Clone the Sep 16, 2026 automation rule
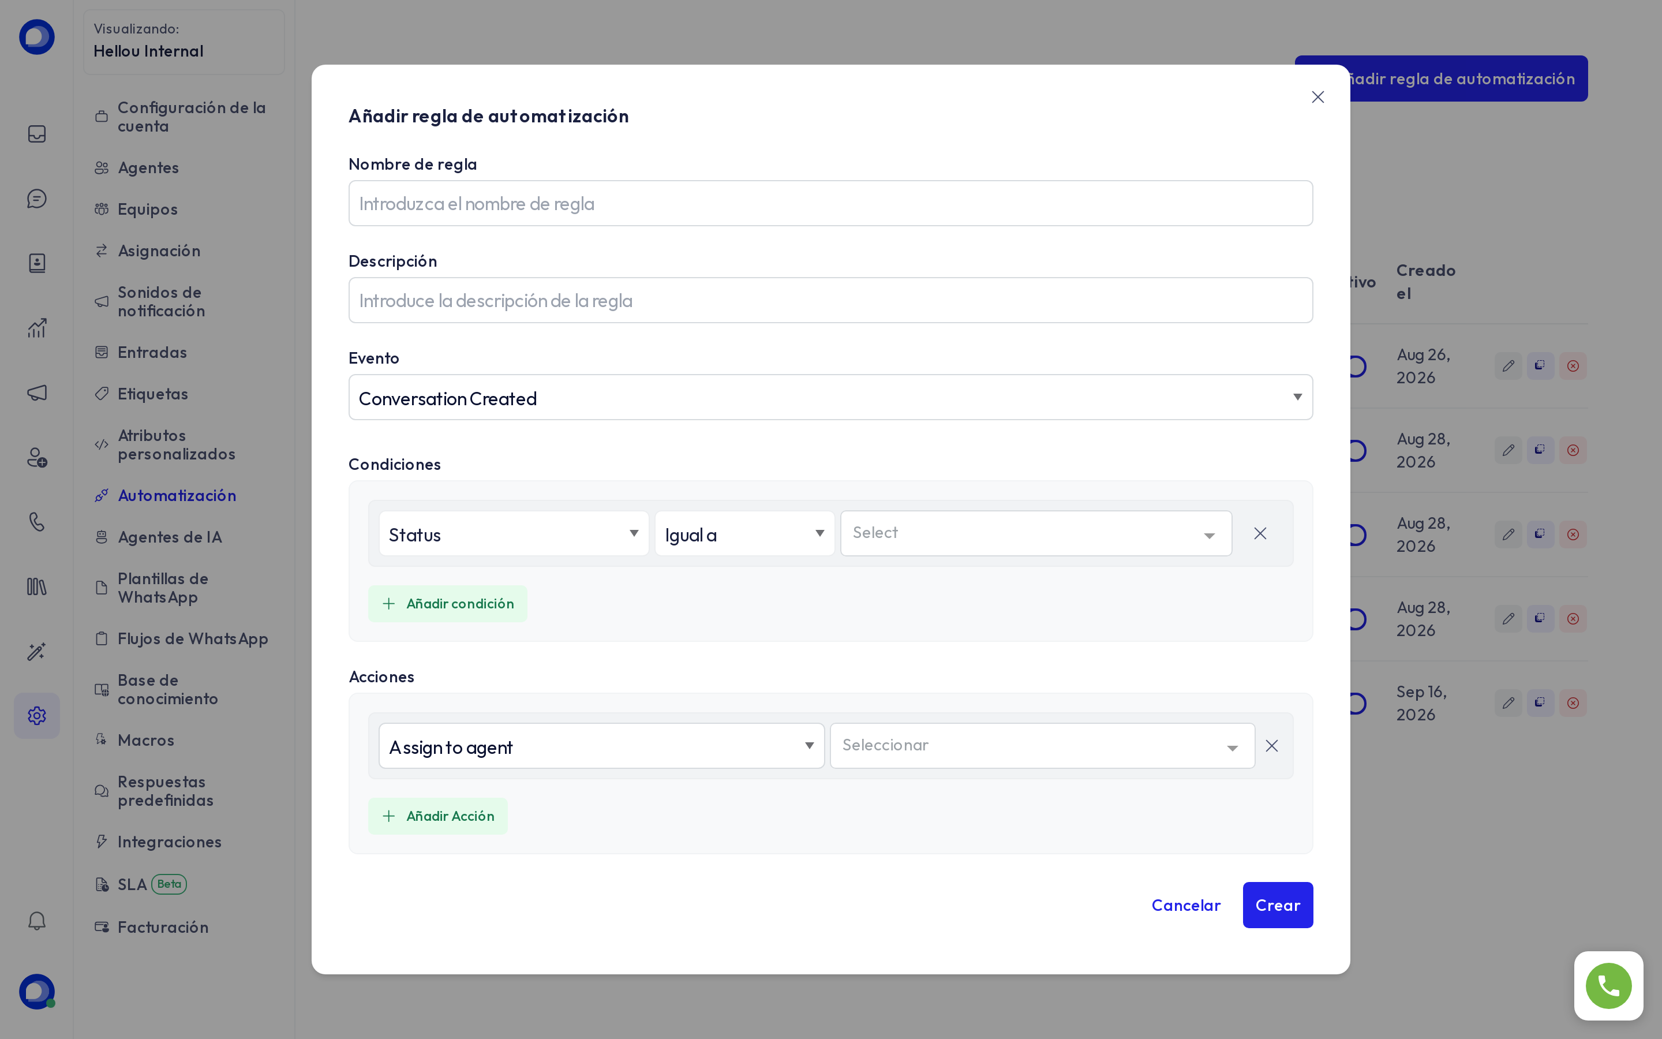This screenshot has width=1662, height=1039. pyautogui.click(x=1540, y=702)
